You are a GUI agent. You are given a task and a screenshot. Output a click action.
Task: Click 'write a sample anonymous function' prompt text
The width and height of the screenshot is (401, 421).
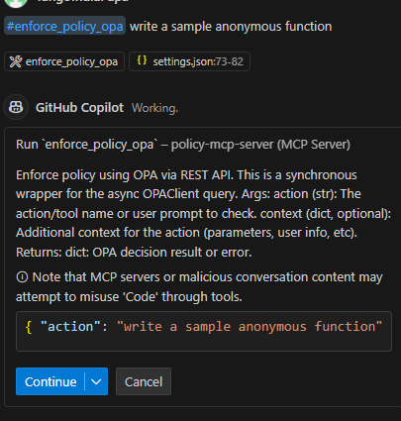[231, 27]
